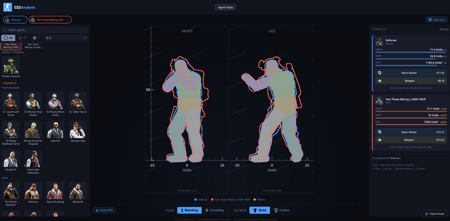Open the Agent Sizes tab
450x221 pixels.
pos(225,7)
